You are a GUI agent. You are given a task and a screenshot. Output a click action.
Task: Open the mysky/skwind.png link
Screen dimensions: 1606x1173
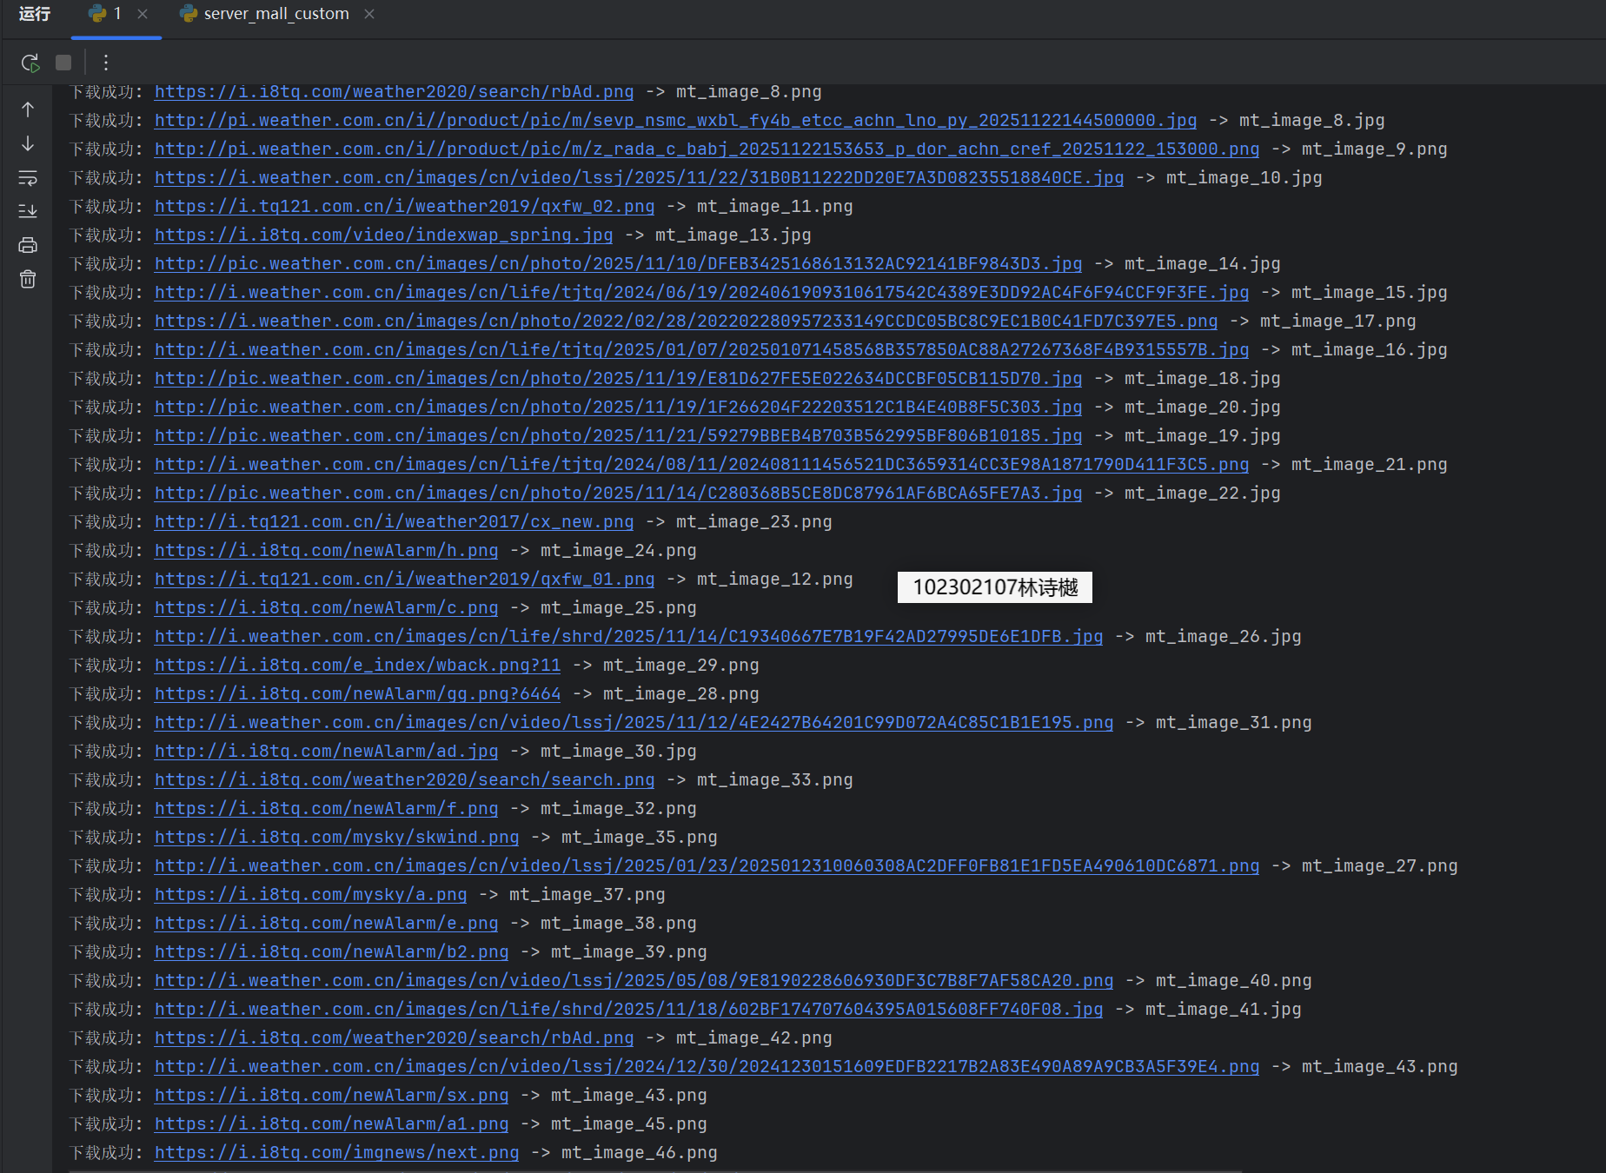click(336, 838)
